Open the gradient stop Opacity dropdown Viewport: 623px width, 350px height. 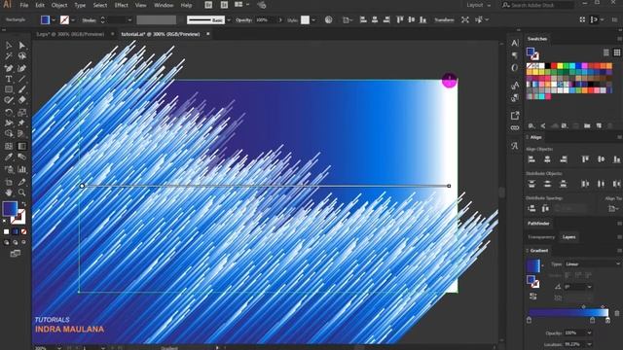[x=589, y=333]
